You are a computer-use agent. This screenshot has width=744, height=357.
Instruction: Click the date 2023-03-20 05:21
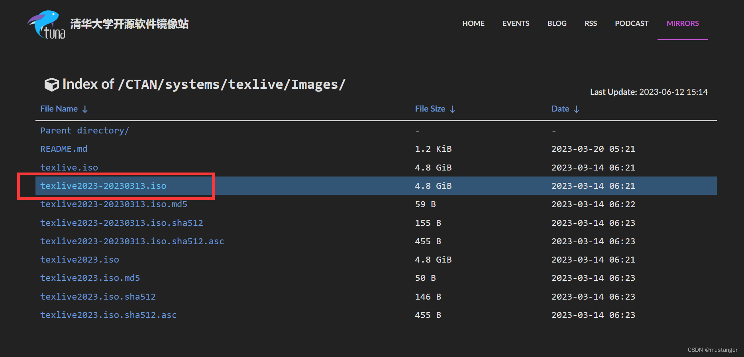[x=593, y=149]
